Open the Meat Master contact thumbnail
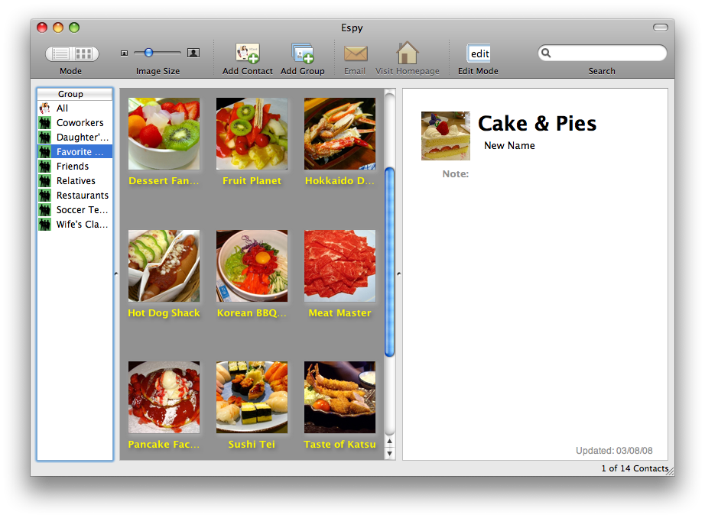Screen dimensions: 705x518 click(340, 266)
